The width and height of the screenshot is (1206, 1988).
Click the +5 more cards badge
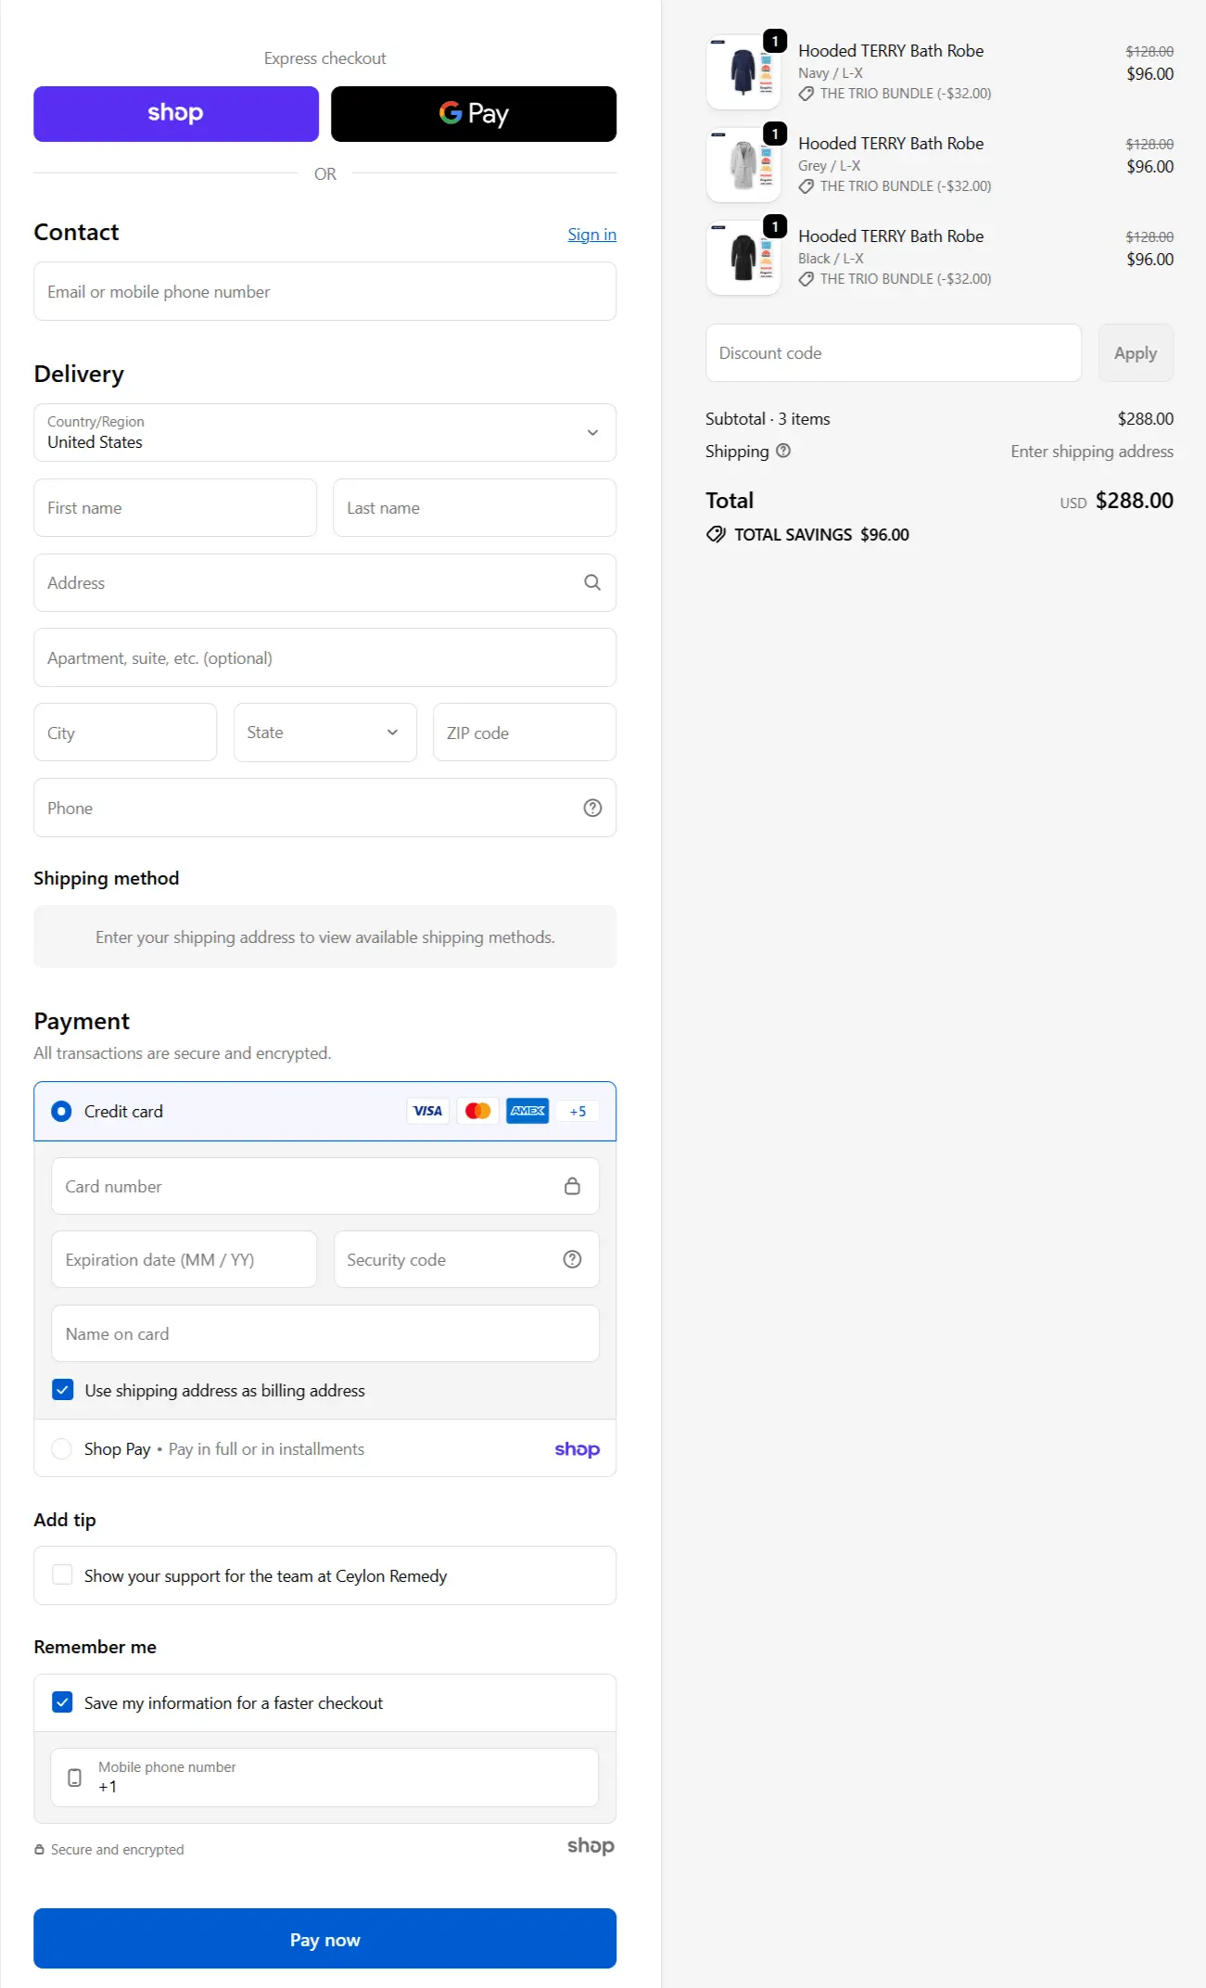point(578,1111)
